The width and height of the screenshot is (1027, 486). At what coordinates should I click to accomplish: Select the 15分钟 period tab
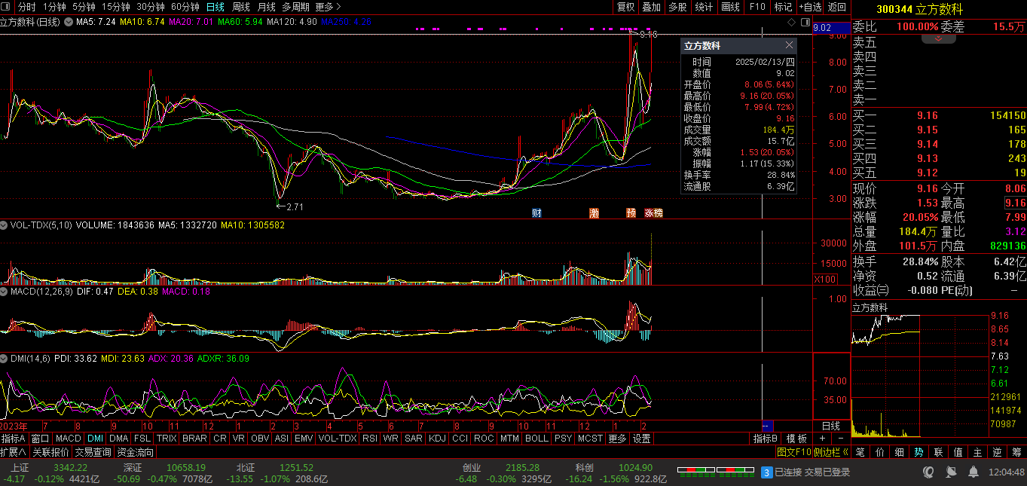(x=116, y=7)
